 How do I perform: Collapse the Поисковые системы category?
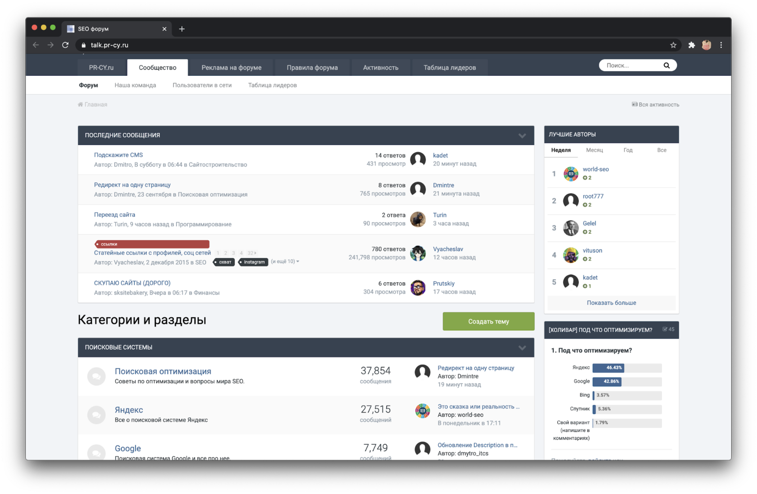coord(522,348)
